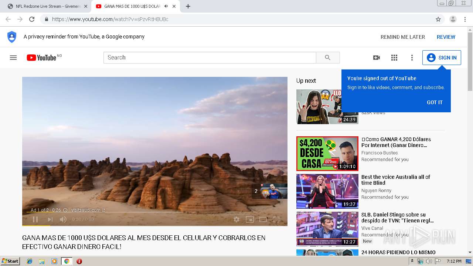Image resolution: width=473 pixels, height=266 pixels.
Task: Open Best the voice Australia video title
Action: tap(395, 180)
